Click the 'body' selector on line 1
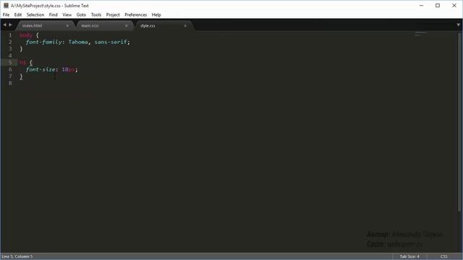This screenshot has height=260, width=463. (x=26, y=35)
